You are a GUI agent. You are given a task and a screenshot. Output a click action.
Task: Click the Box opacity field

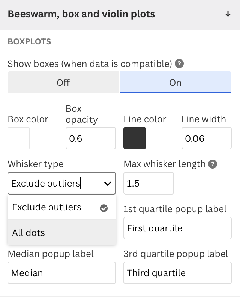tap(90, 138)
